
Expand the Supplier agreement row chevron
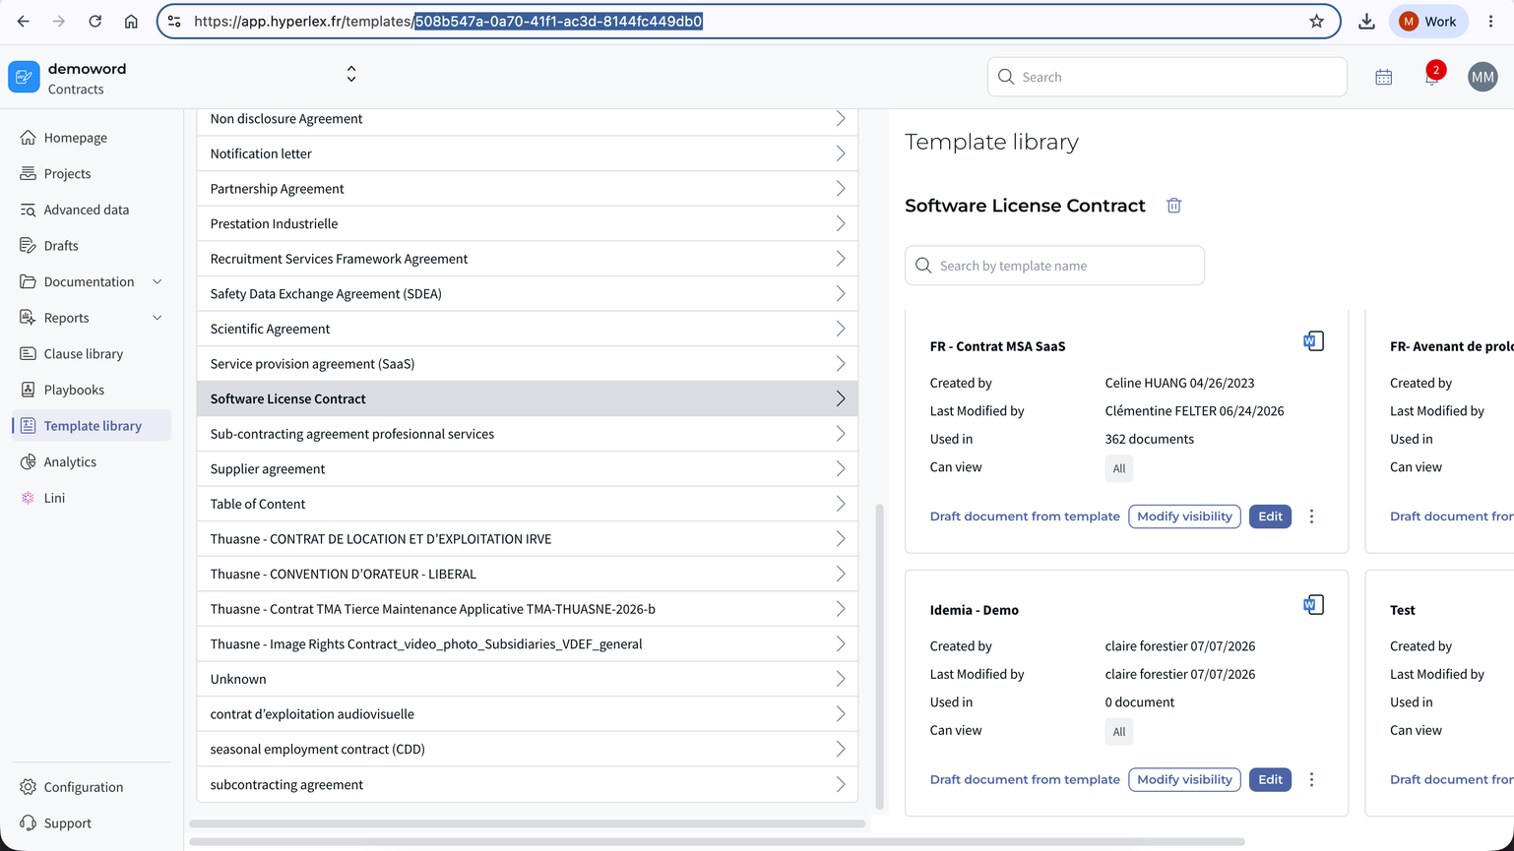click(841, 469)
